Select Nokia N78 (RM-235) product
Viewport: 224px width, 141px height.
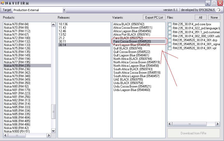(27, 66)
